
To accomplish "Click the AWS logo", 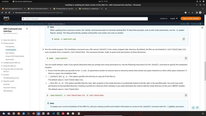I will (x=6, y=18).
